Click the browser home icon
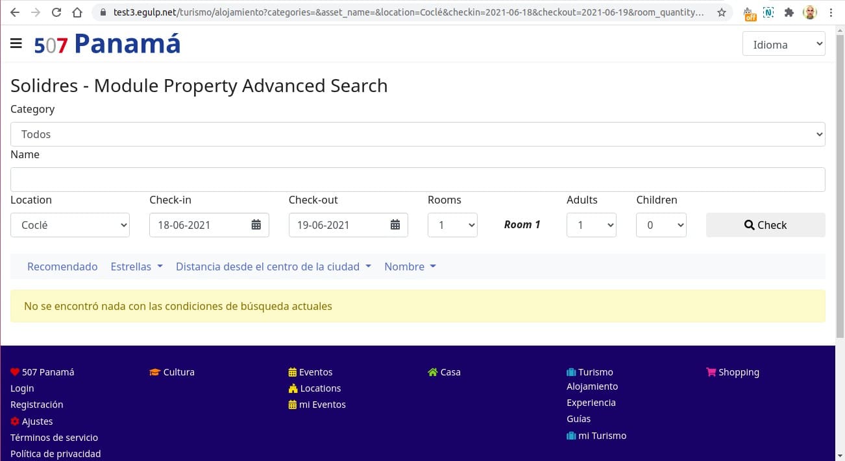 coord(77,12)
